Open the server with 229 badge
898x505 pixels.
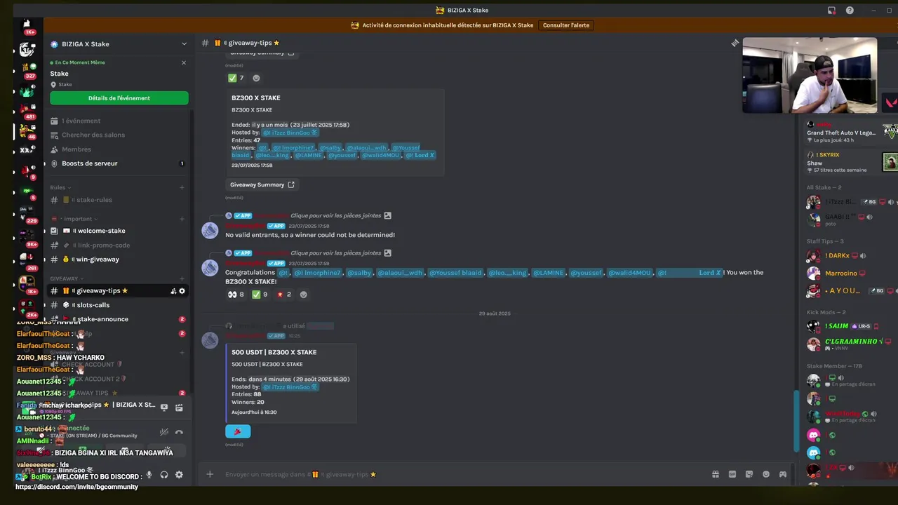27,214
